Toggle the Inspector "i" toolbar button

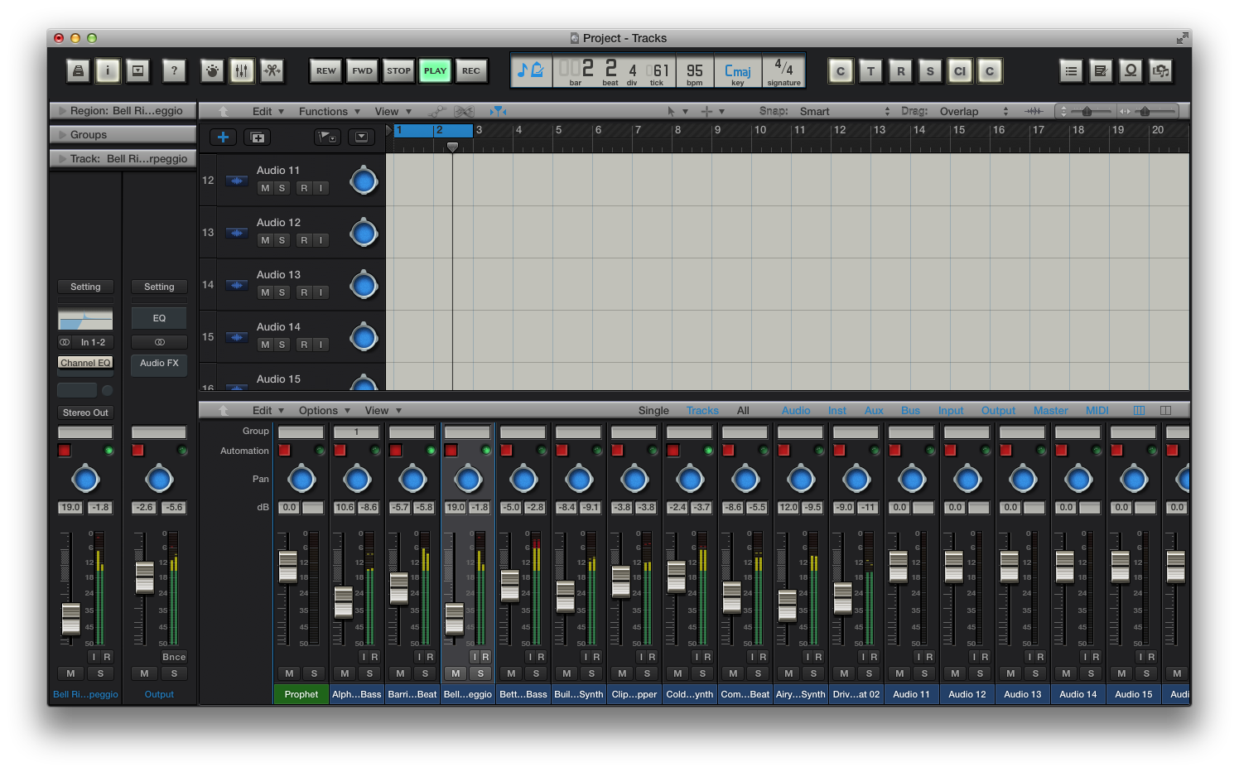[x=108, y=71]
